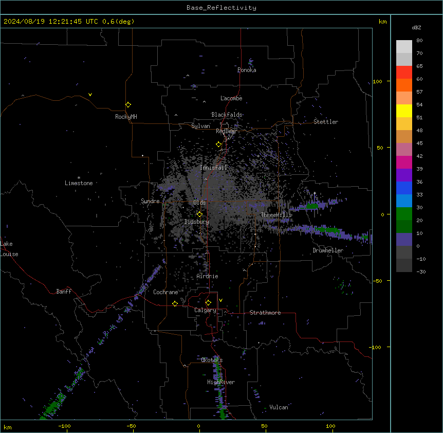Screen dimensions: 443x433
Task: Click the yellow marker south of Cochrane
Action: pyautogui.click(x=175, y=303)
